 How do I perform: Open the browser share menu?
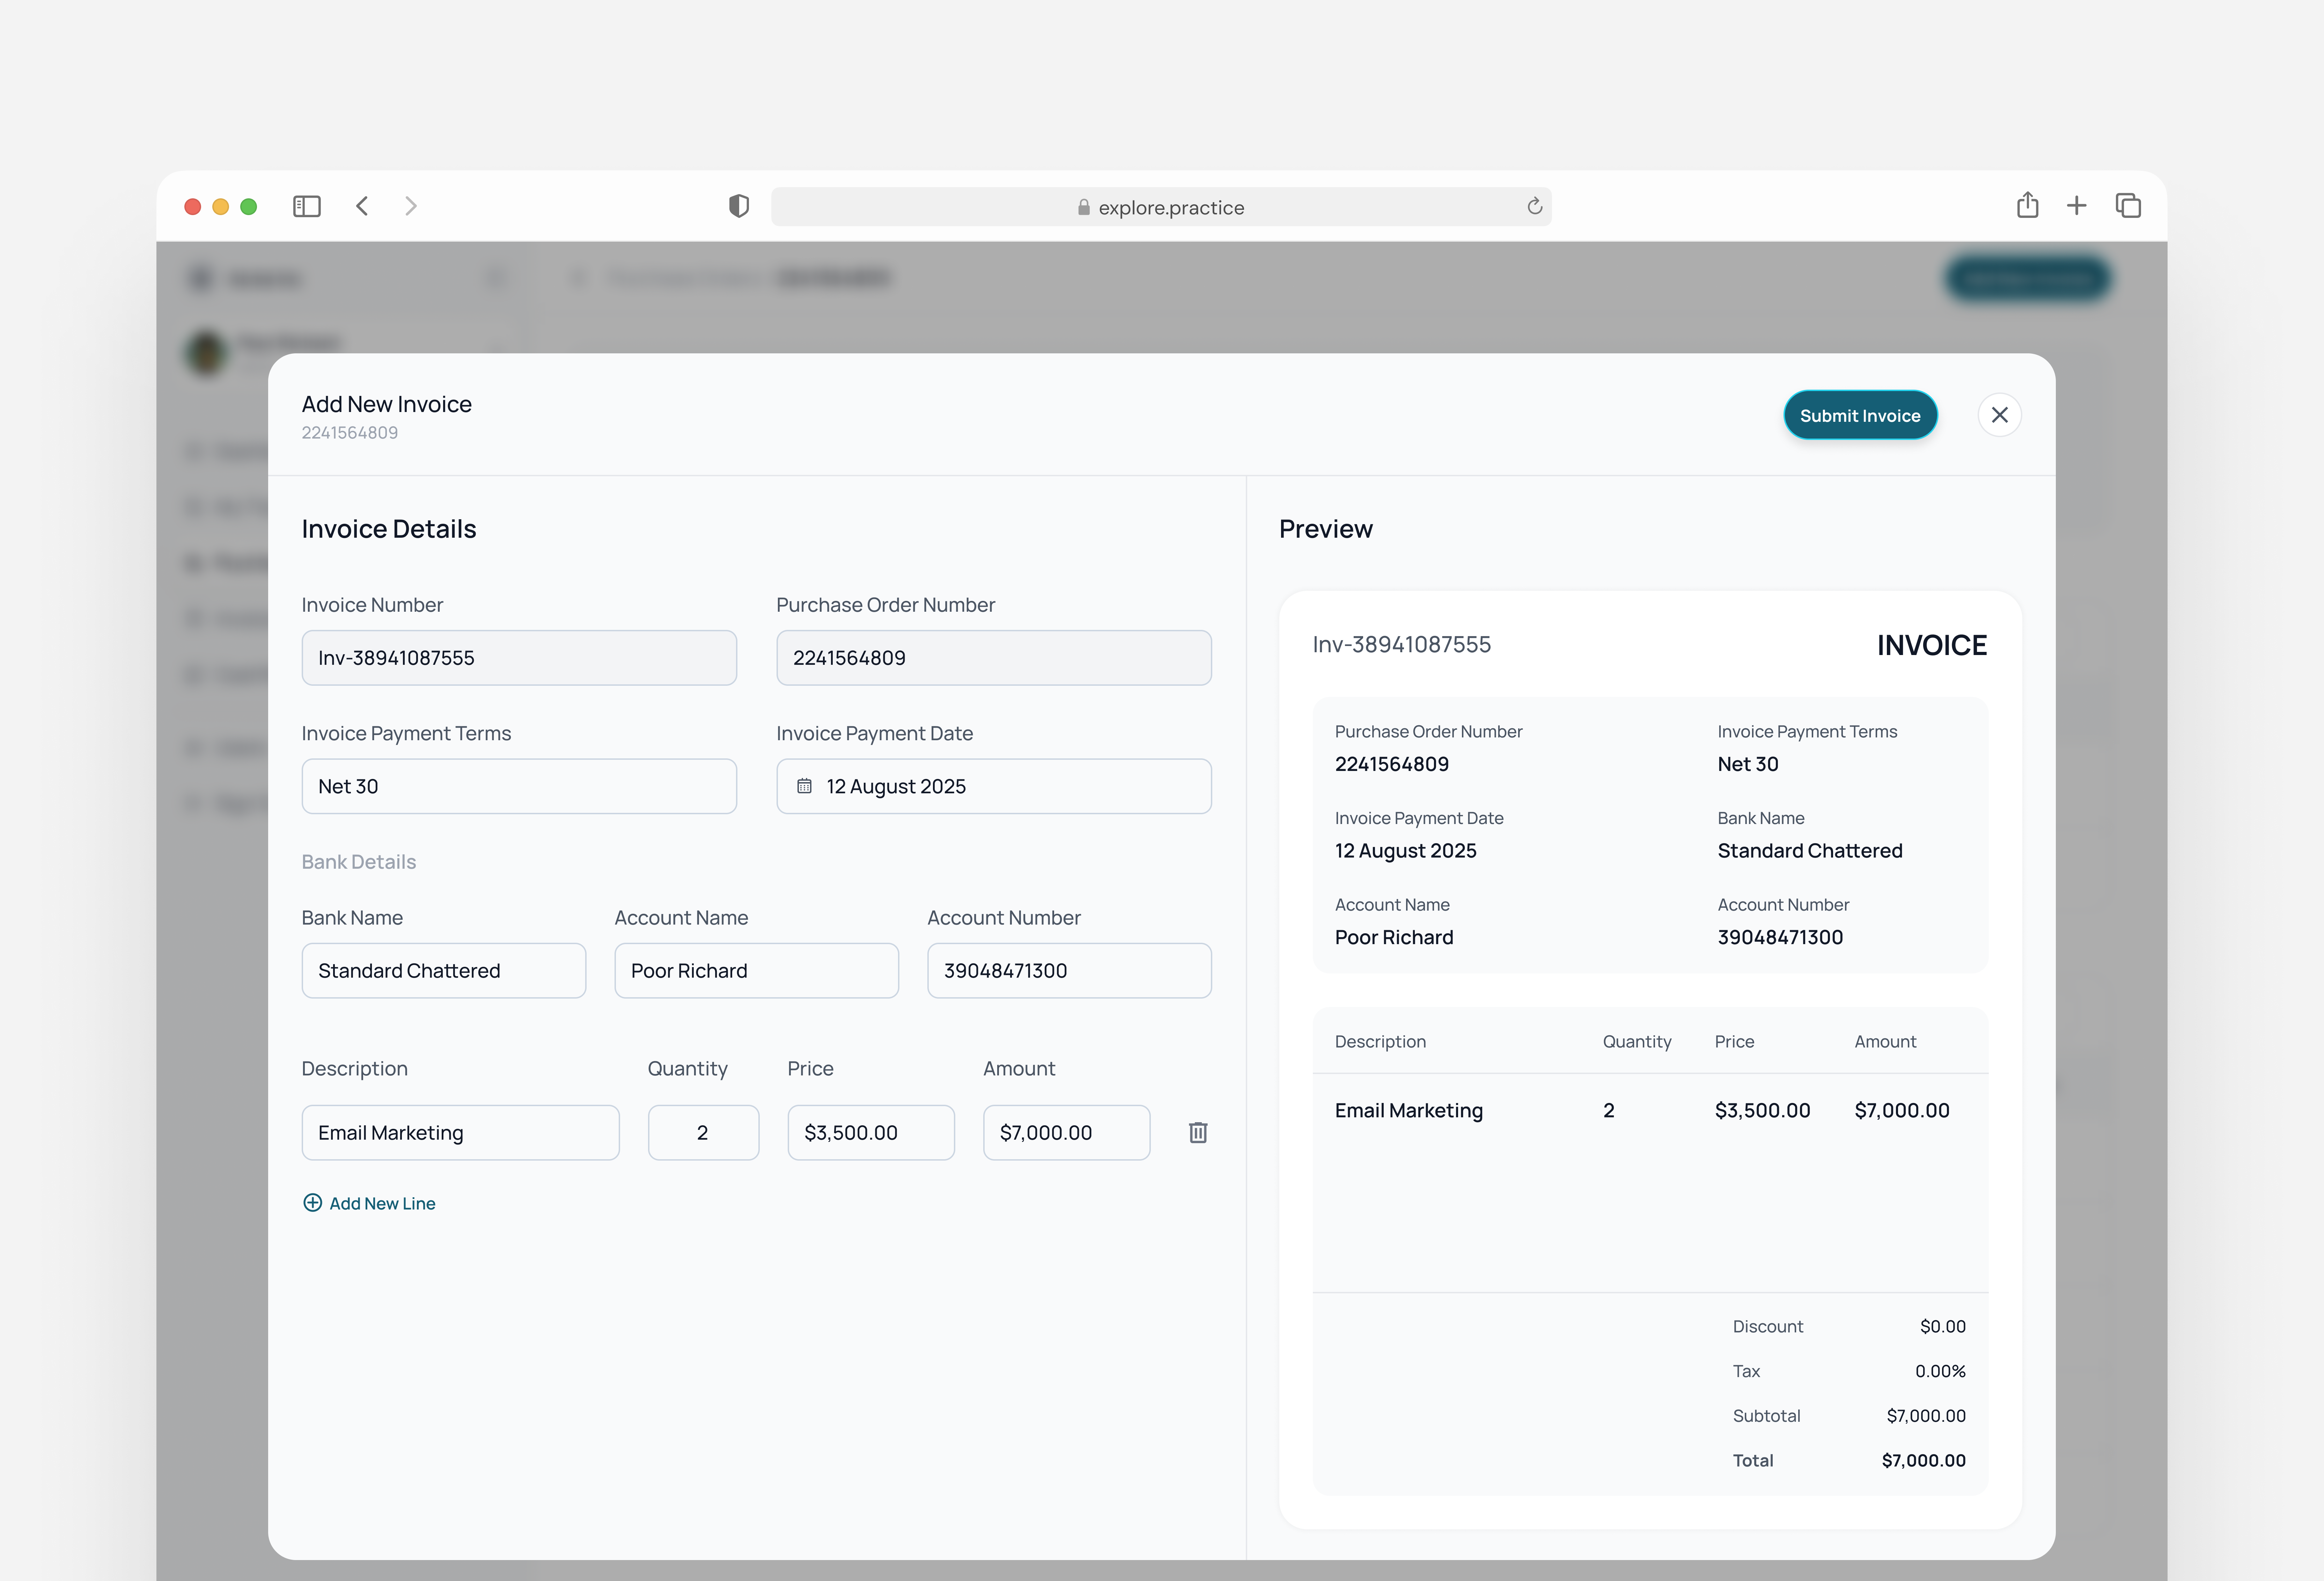point(2028,206)
